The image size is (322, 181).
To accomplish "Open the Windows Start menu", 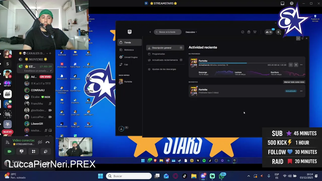I will 100,176.
